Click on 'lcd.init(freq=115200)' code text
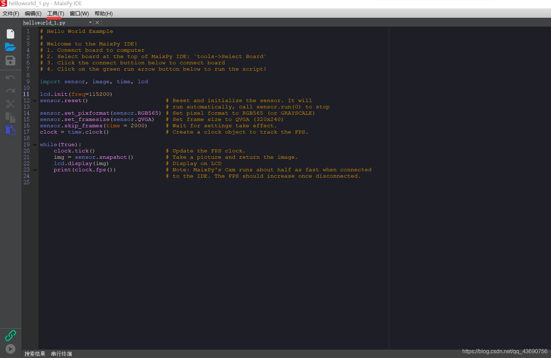The height and width of the screenshot is (358, 551). 76,94
